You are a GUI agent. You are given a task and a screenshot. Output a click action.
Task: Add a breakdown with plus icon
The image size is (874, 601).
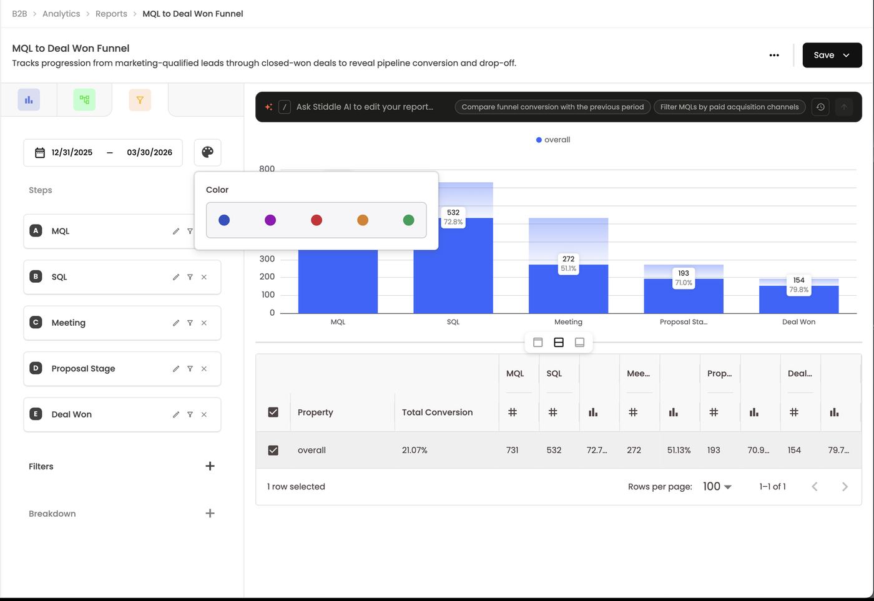point(210,513)
